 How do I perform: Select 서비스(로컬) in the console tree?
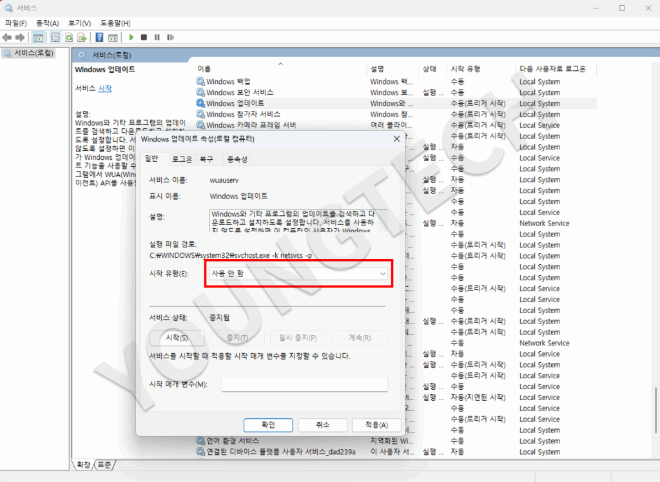click(28, 53)
